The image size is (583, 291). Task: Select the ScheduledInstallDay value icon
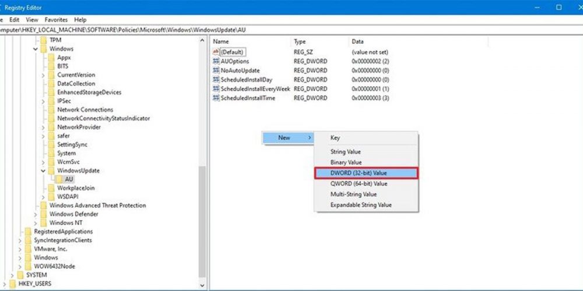pyautogui.click(x=216, y=80)
